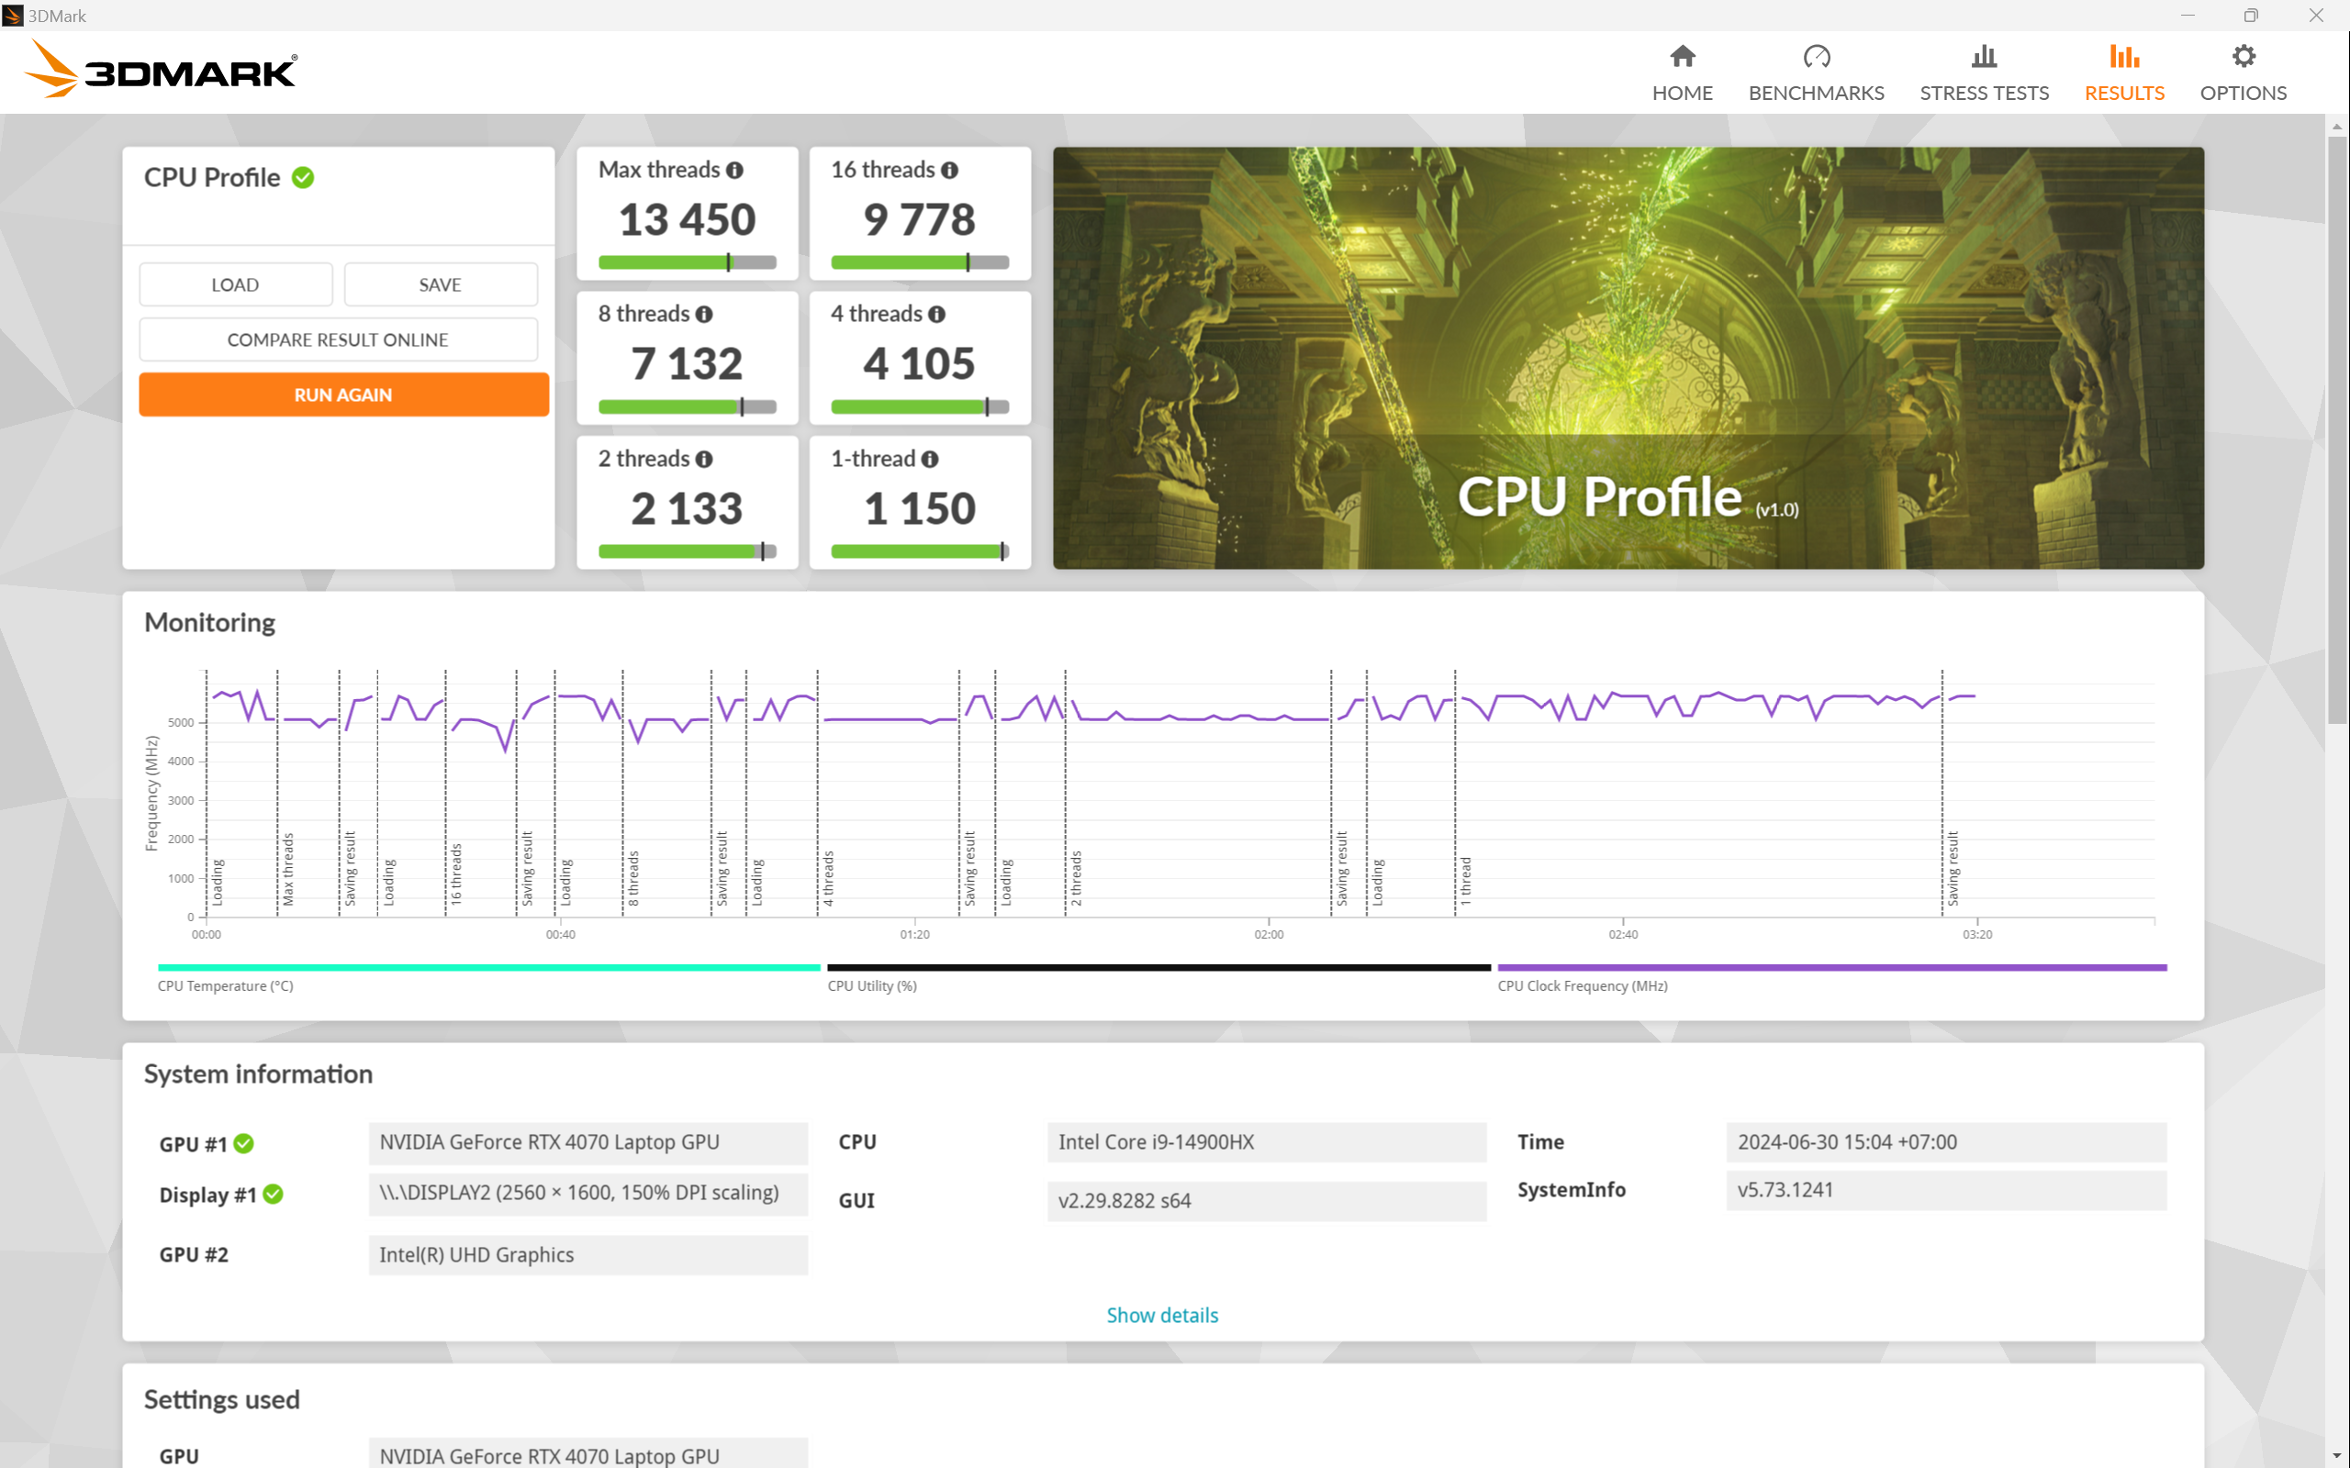
Task: Click the scrollbar up arrow
Action: coord(2336,127)
